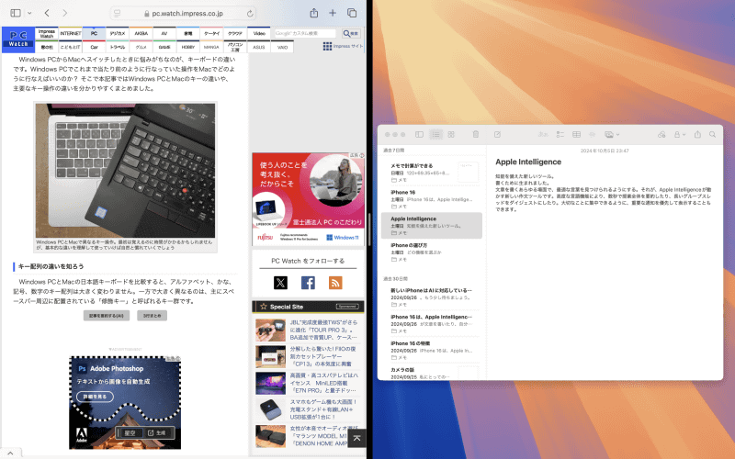Click the Notes audio recording icon
735x459 pixels.
click(x=592, y=134)
